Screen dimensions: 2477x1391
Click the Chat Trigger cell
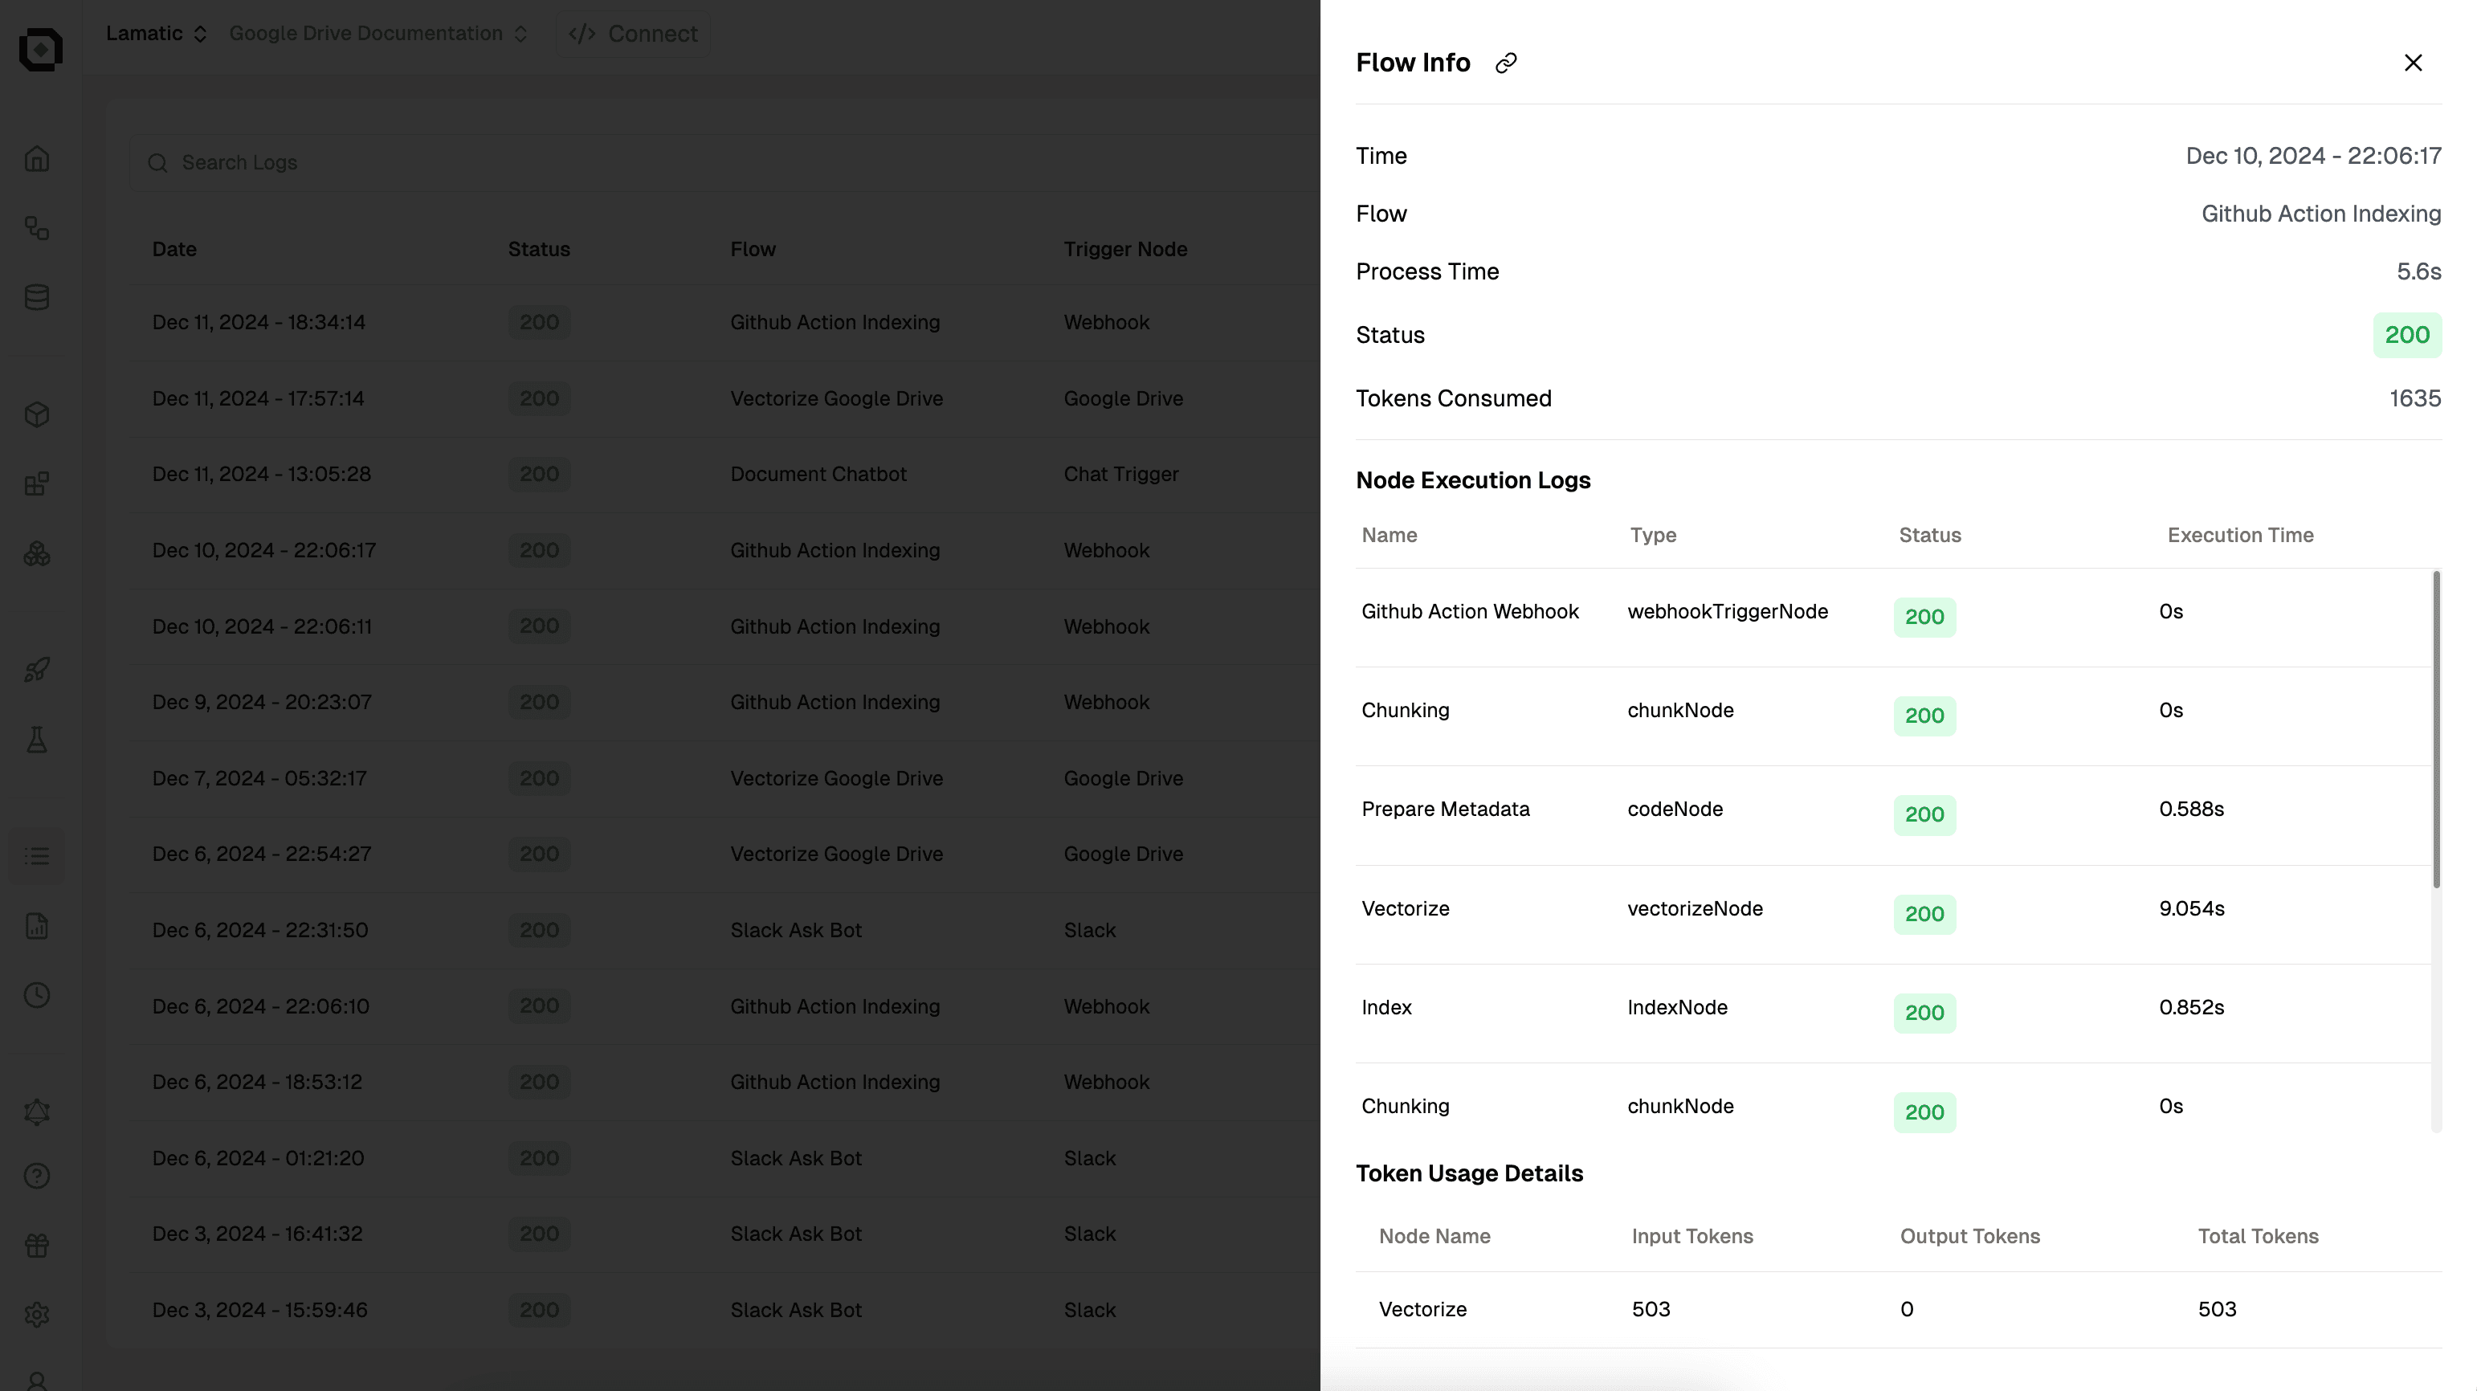(x=1120, y=474)
